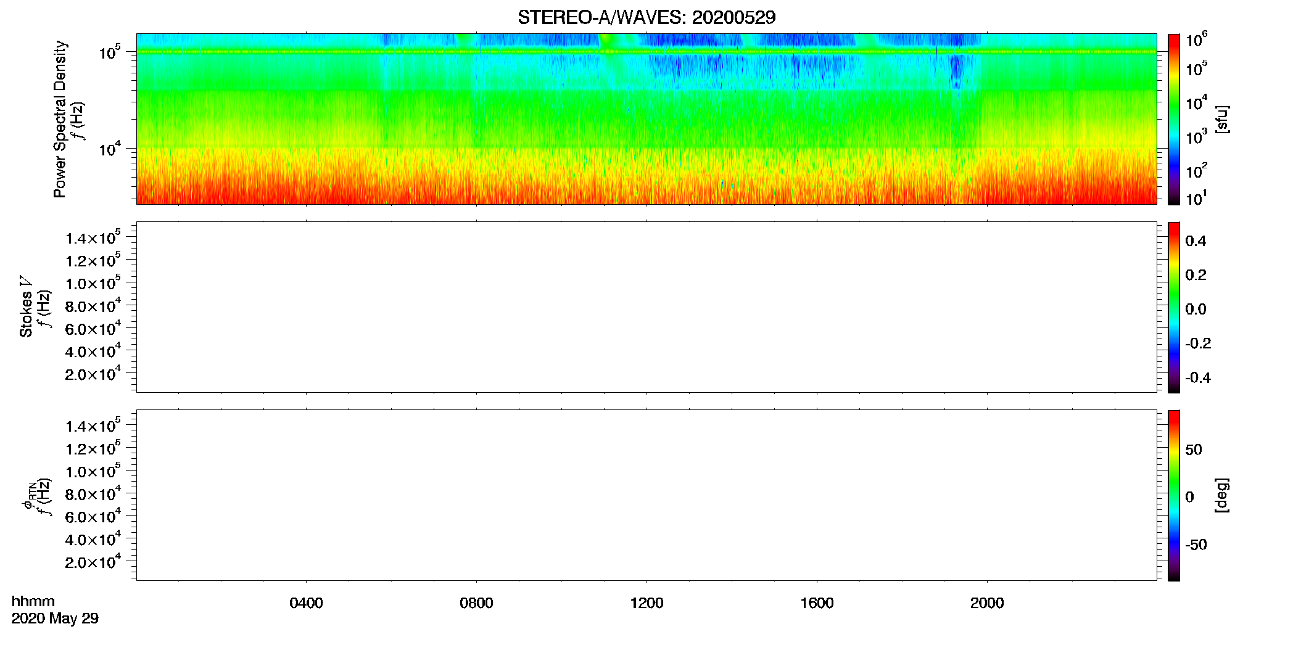Click the 8.0×10^4 tick on phi RTN axis
Screen dimensions: 1293x666
pyautogui.click(x=93, y=493)
